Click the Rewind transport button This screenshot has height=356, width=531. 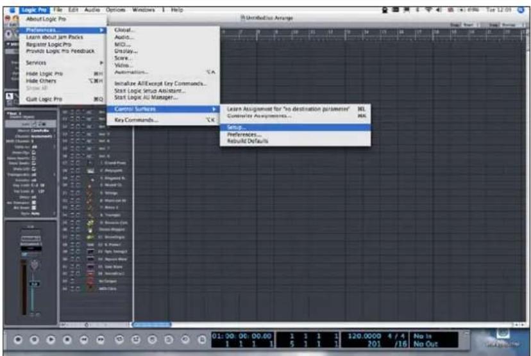pyautogui.click(x=83, y=339)
